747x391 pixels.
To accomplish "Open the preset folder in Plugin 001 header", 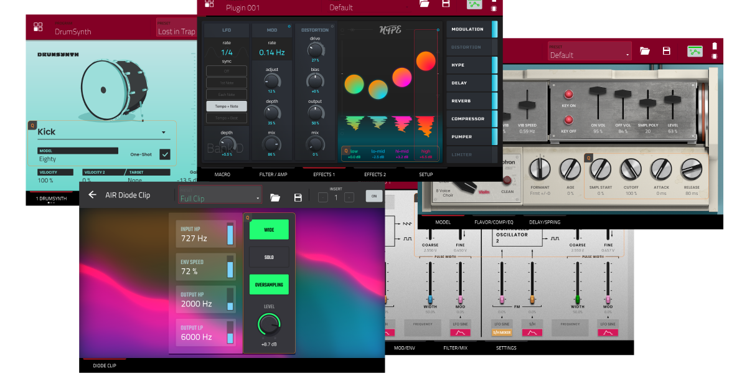I will (x=425, y=3).
